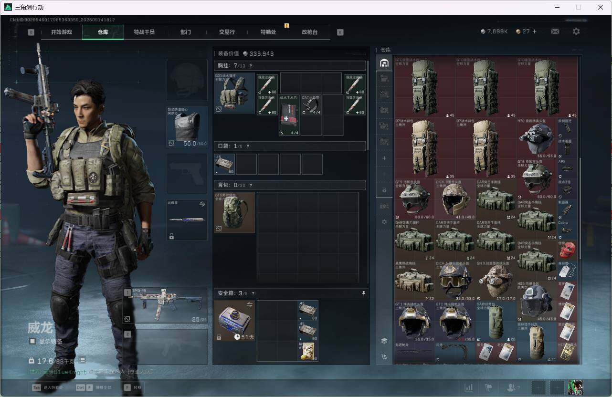Click the help icon next to 口袋
Viewport: 612px width, 397px height.
[x=248, y=146]
